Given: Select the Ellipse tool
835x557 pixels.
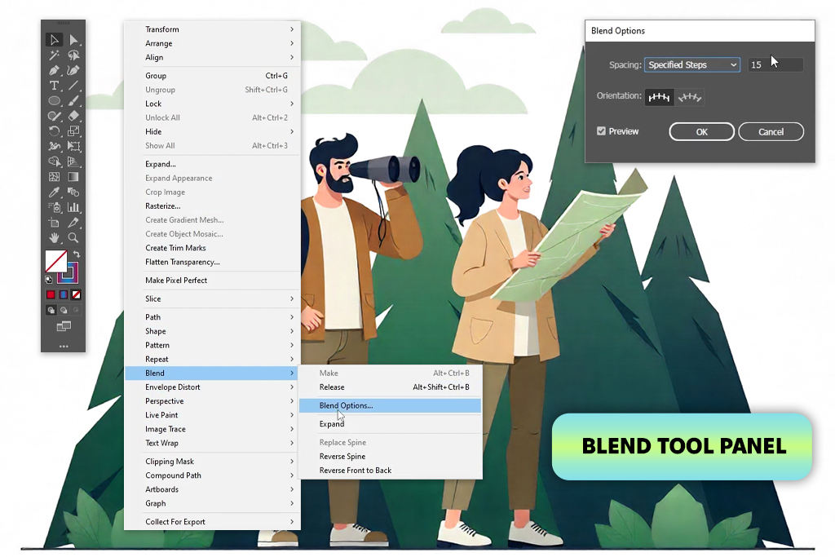Looking at the screenshot, I should click(54, 100).
